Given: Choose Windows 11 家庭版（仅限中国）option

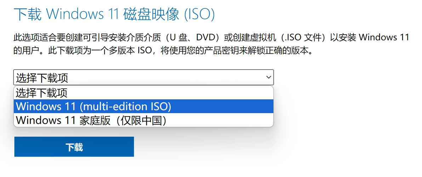Looking at the screenshot, I should (x=143, y=120).
